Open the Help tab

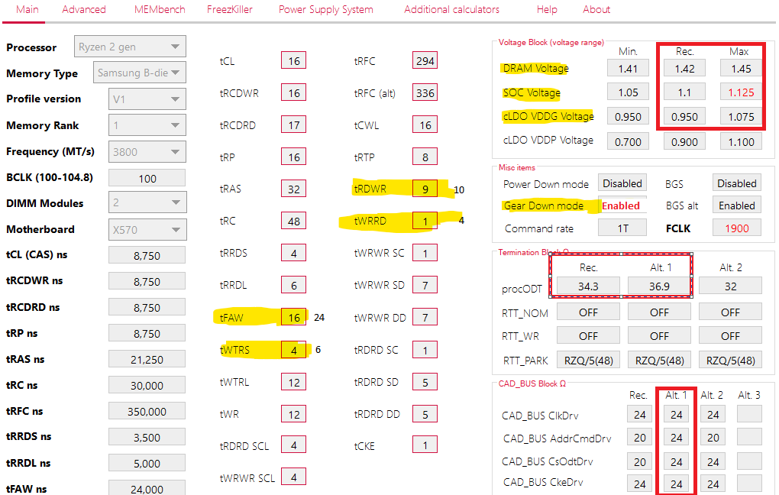[x=547, y=9]
